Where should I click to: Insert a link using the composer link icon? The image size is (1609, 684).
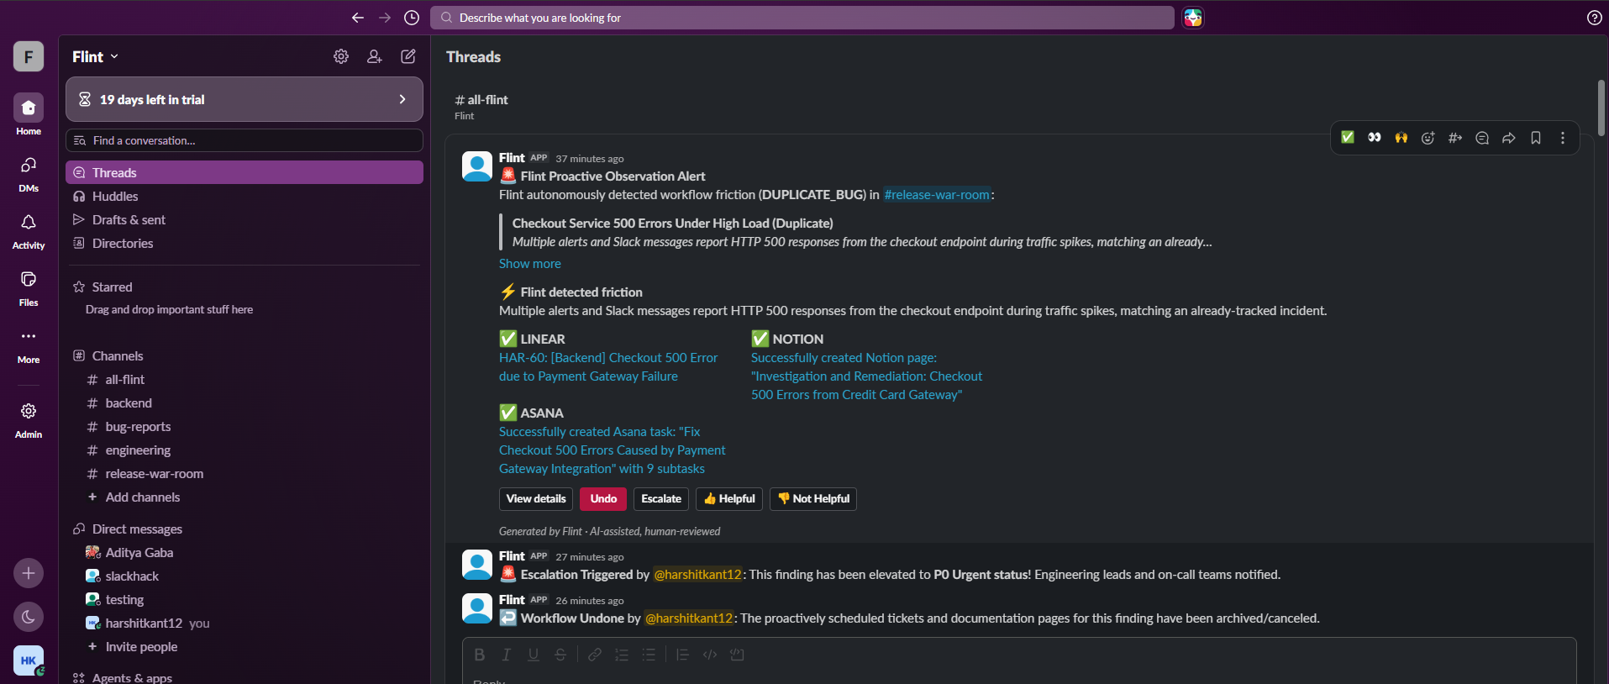click(x=595, y=655)
